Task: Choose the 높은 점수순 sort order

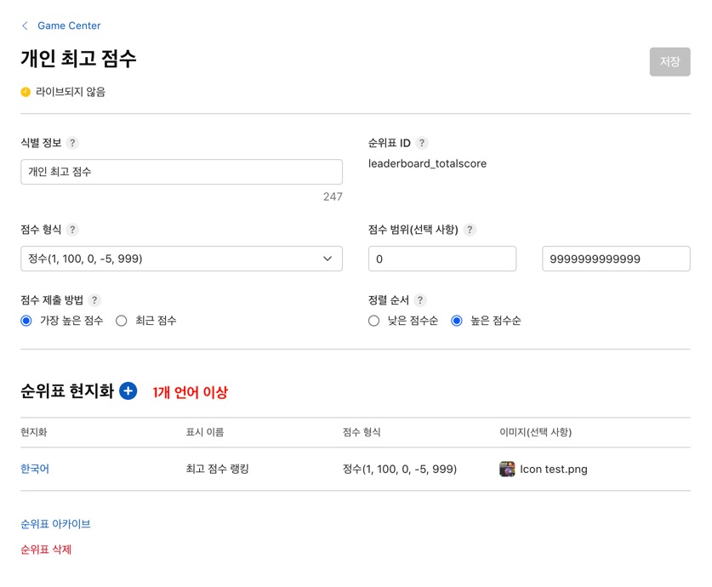Action: (457, 321)
